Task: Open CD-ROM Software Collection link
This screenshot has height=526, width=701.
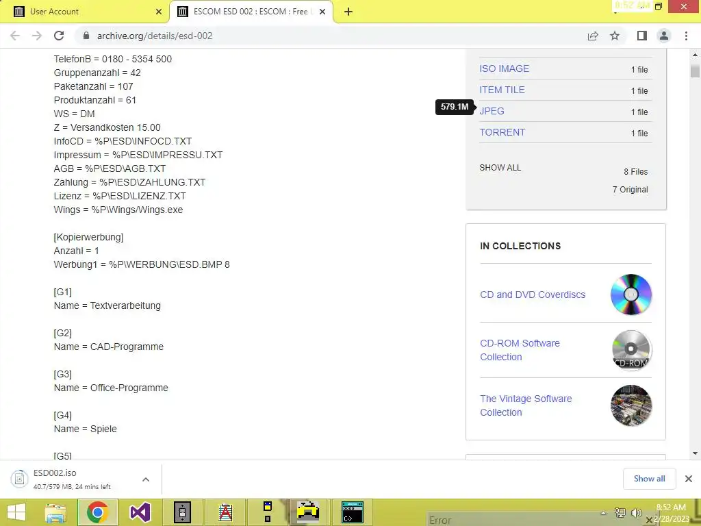Action: click(520, 350)
